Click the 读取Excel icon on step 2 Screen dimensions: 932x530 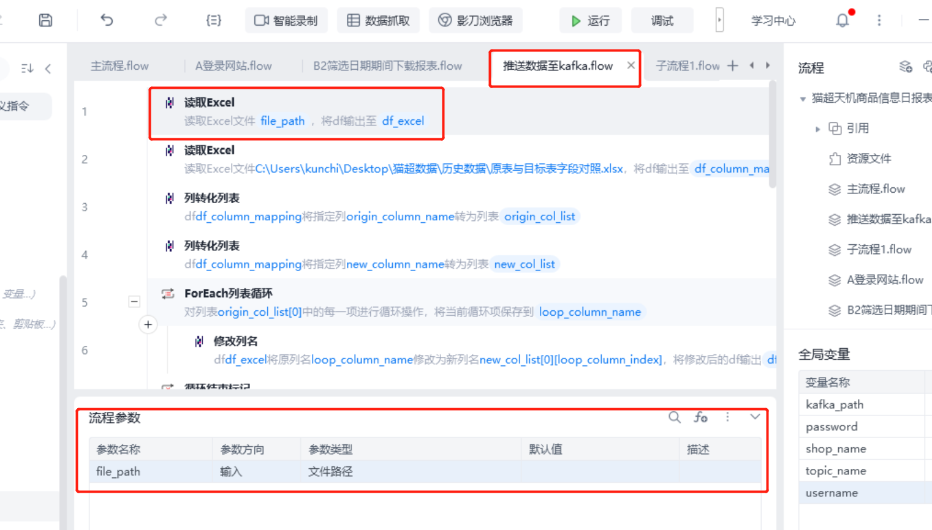click(x=169, y=151)
